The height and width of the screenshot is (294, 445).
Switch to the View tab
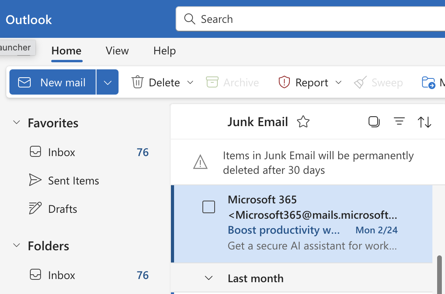[117, 50]
